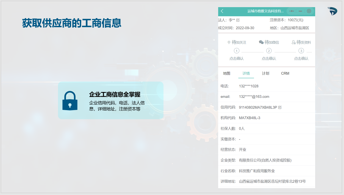The image size is (344, 195).
Task: Click credit code 91140802MA7XB48L3P
Action: click(258, 107)
